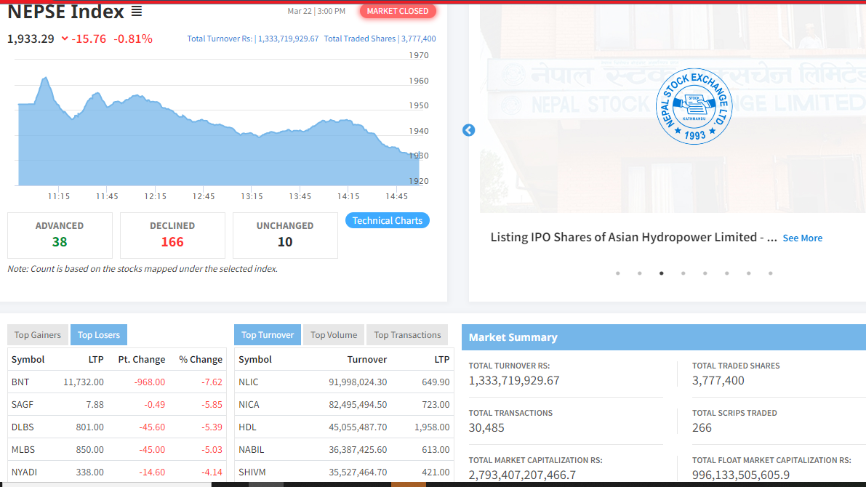Image resolution: width=866 pixels, height=487 pixels.
Task: Switch to Top Gainers tab
Action: (x=38, y=334)
